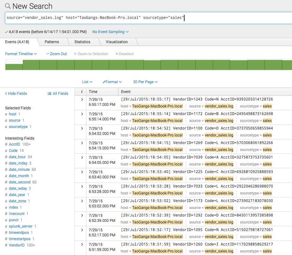
Task: Click the Zoom Out minus icon
Action: click(x=48, y=54)
